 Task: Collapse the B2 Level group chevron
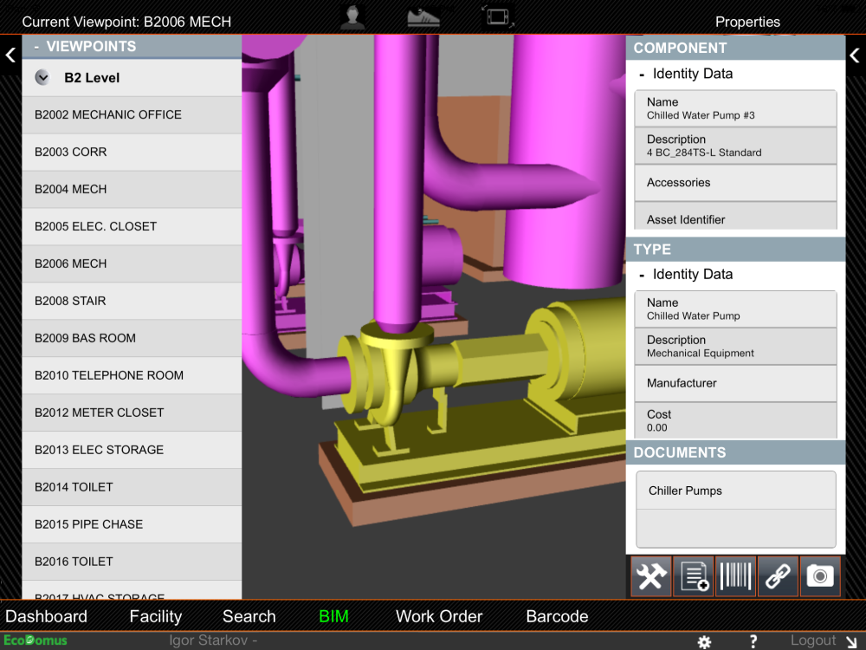pyautogui.click(x=42, y=76)
